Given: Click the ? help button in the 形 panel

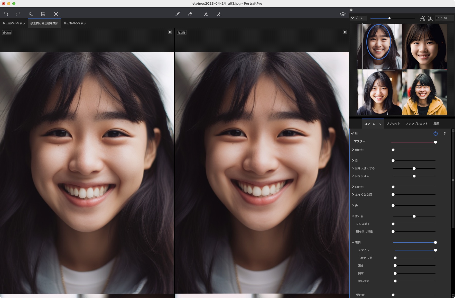Looking at the screenshot, I should click(445, 133).
